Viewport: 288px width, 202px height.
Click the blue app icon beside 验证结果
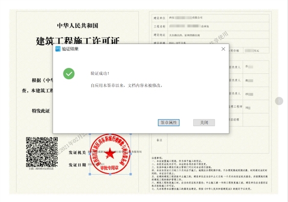[58, 49]
